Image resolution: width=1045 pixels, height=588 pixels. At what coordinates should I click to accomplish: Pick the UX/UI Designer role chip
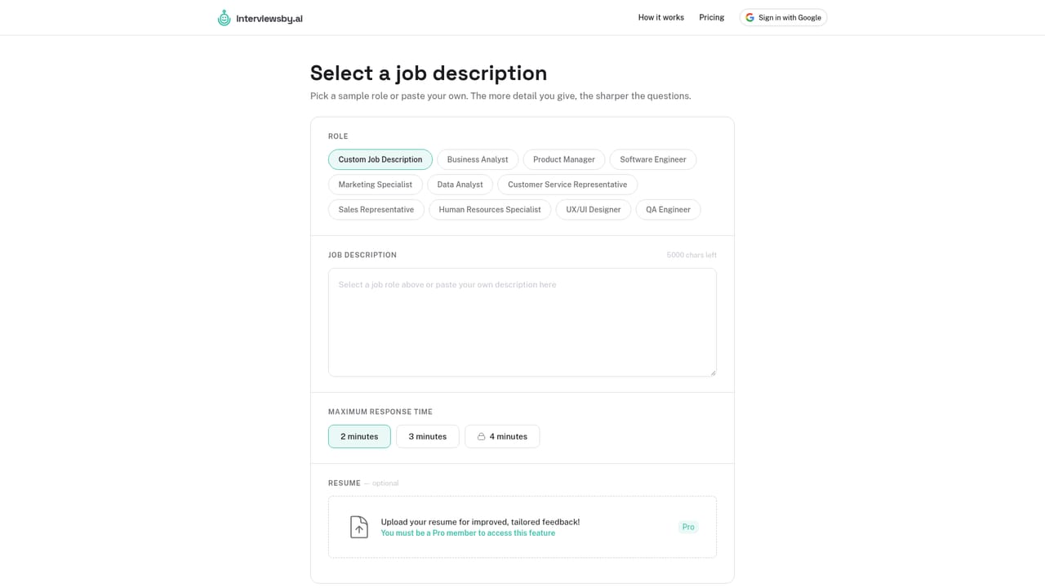(x=594, y=210)
